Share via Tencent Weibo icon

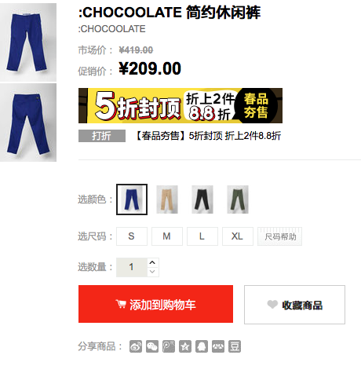(169, 346)
